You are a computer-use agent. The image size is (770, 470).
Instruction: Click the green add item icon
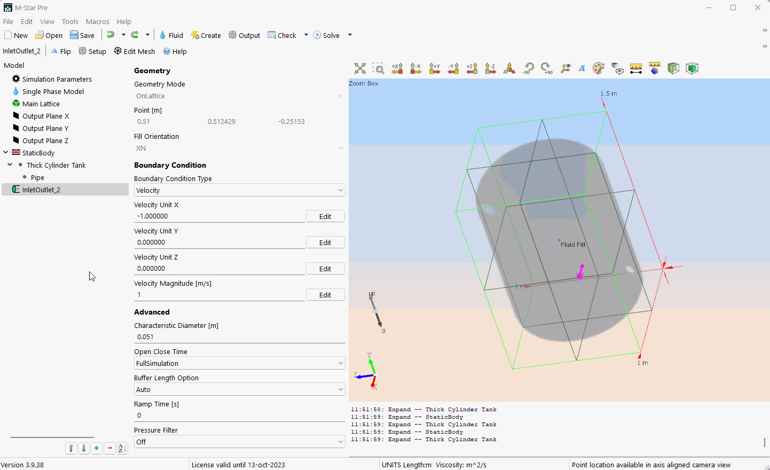click(x=97, y=448)
